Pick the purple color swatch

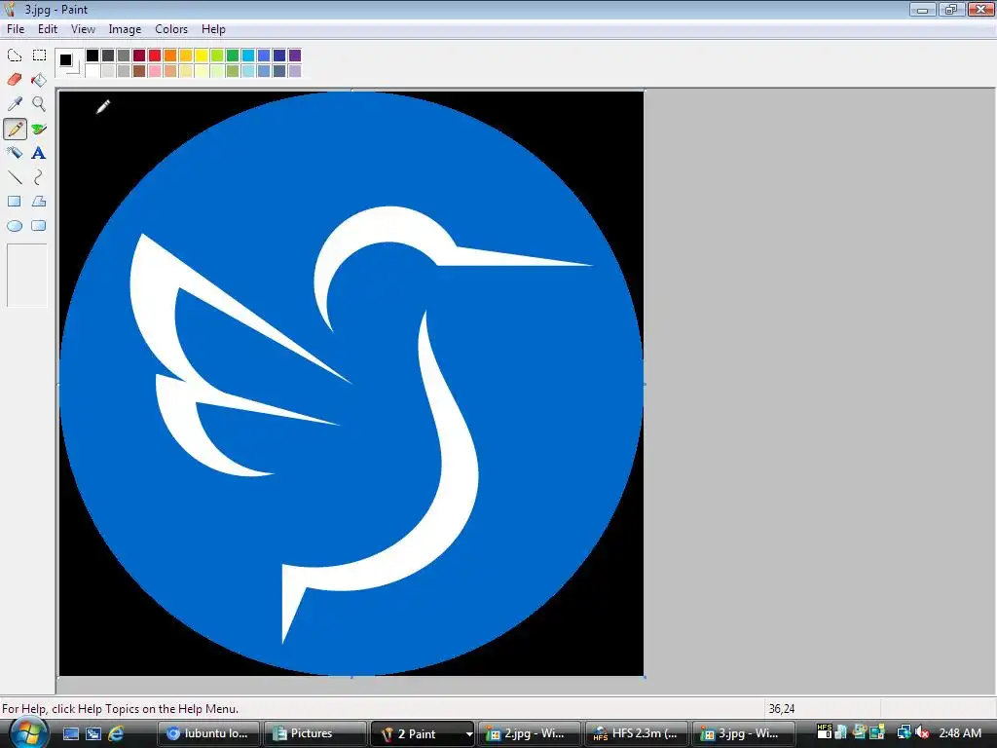[x=295, y=56]
